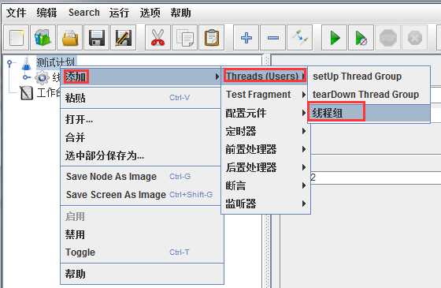Click the Cut scissors icon
This screenshot has width=441, height=288.
pyautogui.click(x=157, y=38)
